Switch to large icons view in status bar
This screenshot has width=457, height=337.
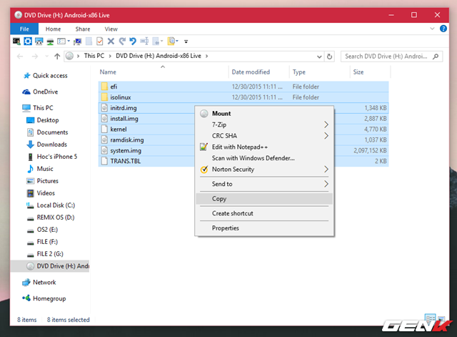(441, 319)
